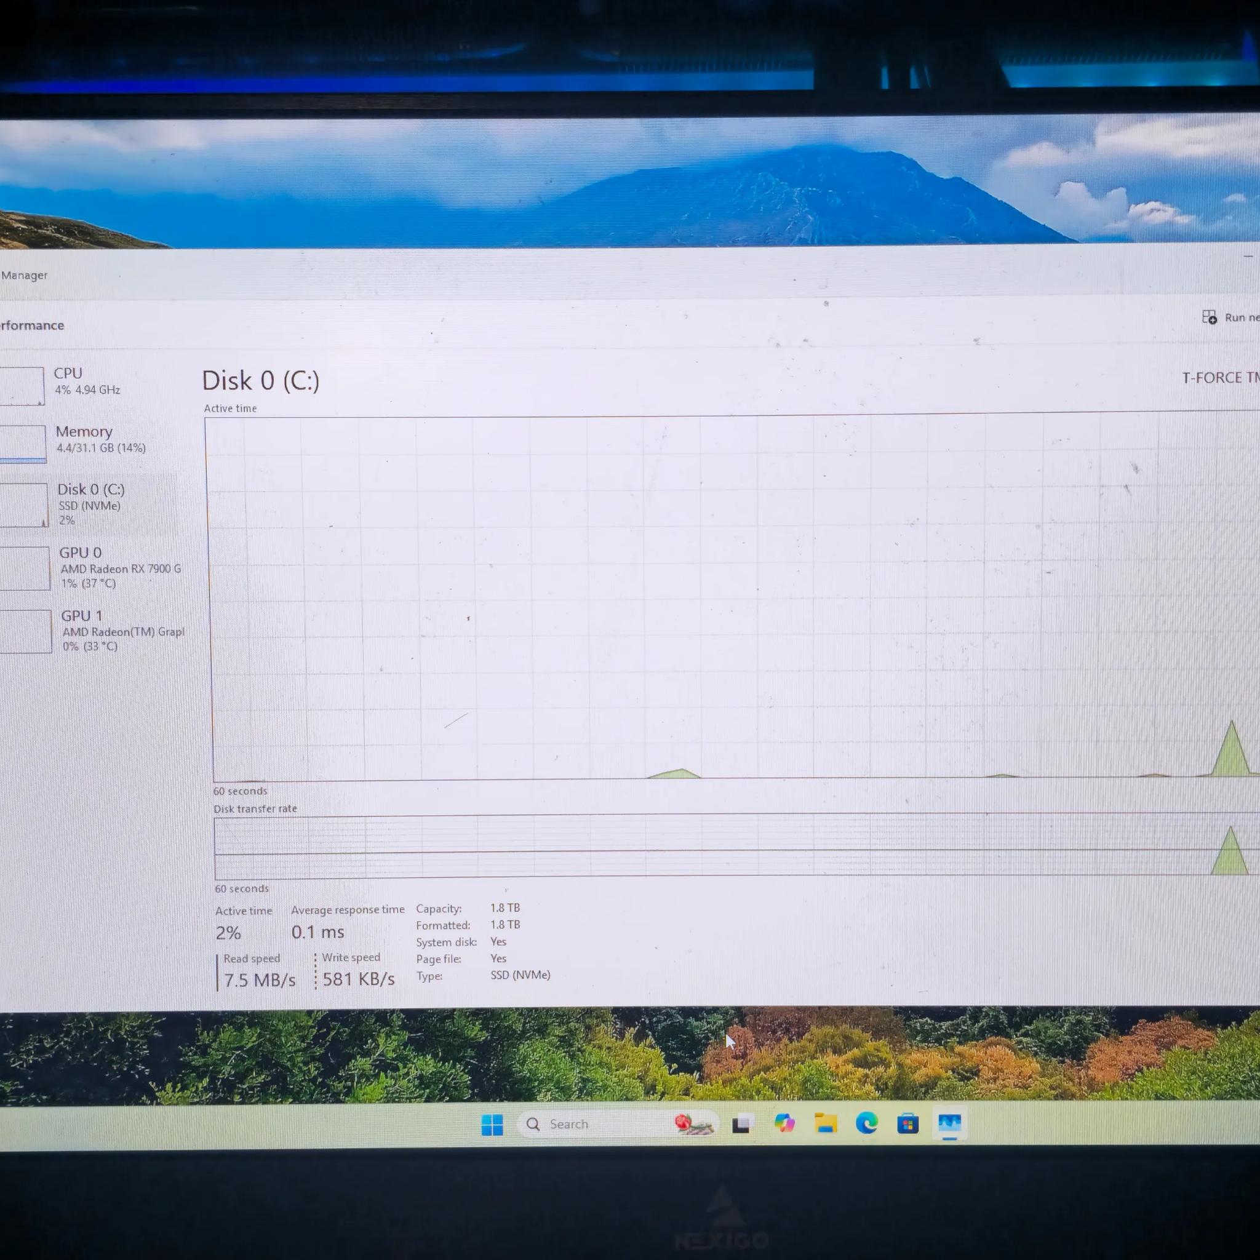Open Microsoft Store from the taskbar

(908, 1123)
